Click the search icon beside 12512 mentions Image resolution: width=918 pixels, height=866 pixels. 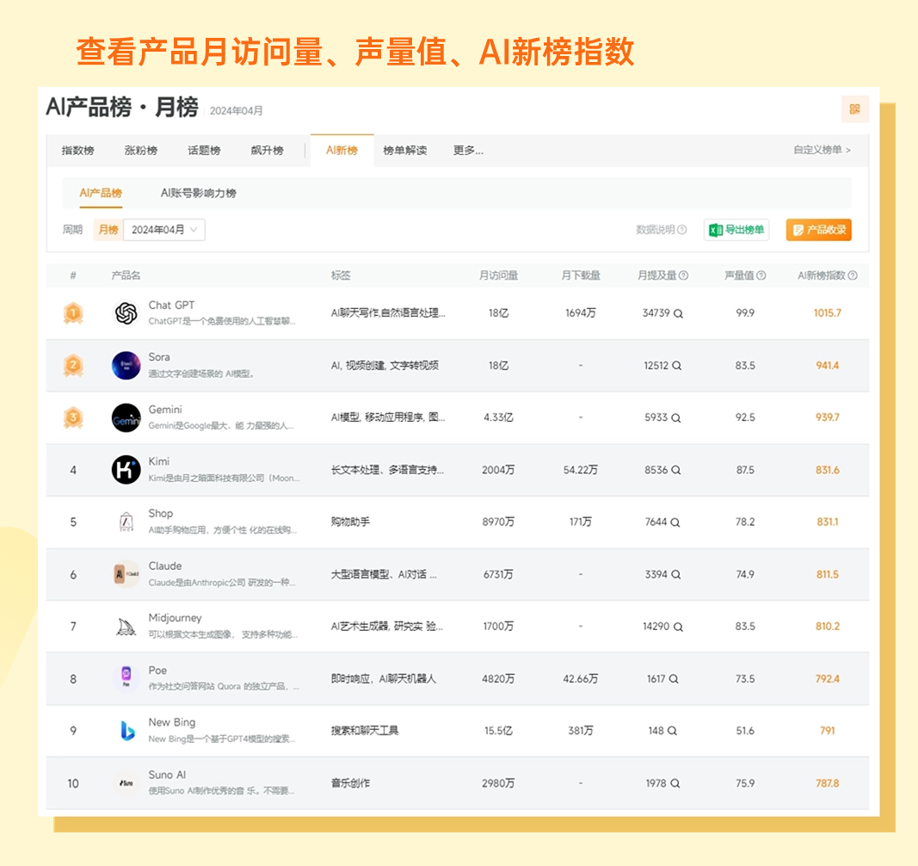[676, 366]
